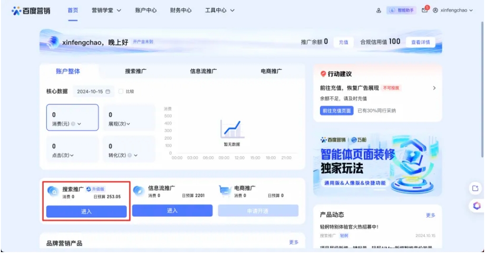Click the 已有30%同行采纳 text

pyautogui.click(x=377, y=111)
